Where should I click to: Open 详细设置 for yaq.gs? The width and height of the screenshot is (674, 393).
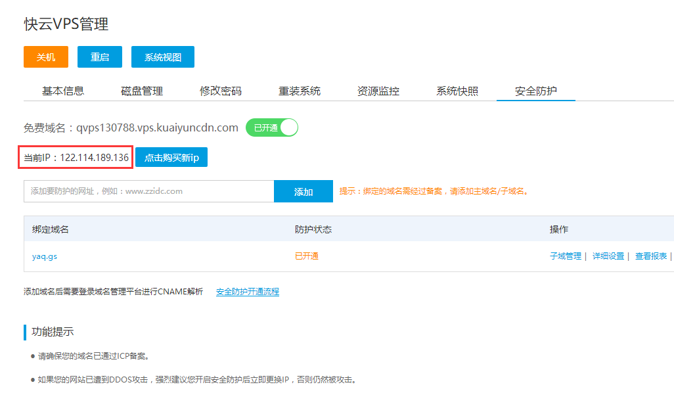point(608,256)
